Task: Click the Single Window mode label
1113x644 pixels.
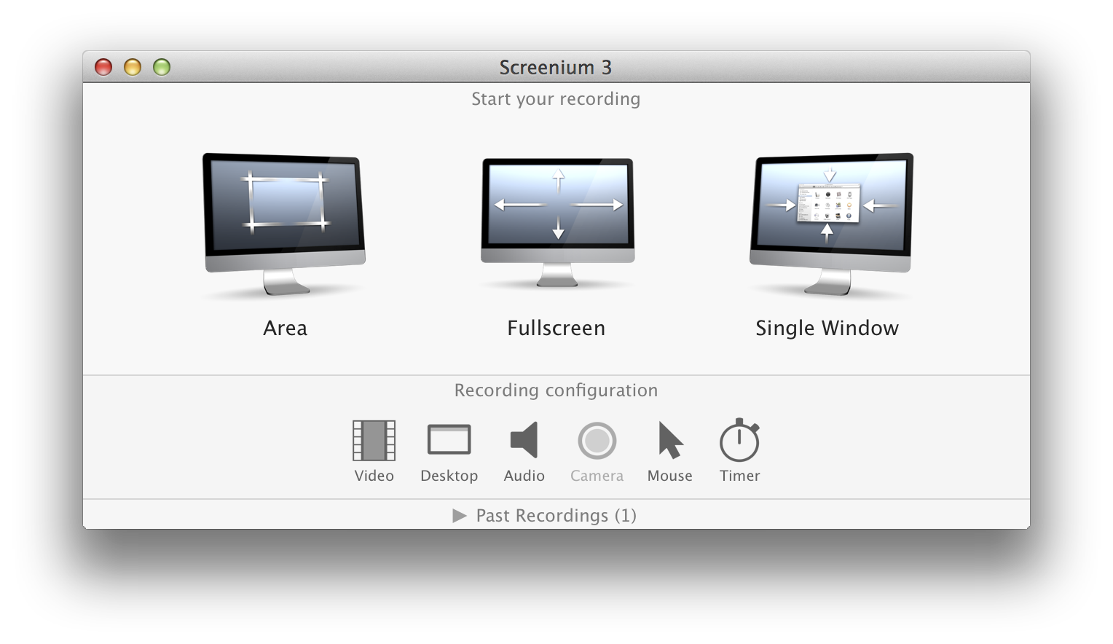Action: (x=827, y=328)
